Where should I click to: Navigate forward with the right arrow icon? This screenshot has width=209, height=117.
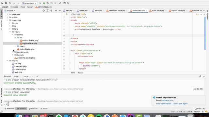(18, 3)
